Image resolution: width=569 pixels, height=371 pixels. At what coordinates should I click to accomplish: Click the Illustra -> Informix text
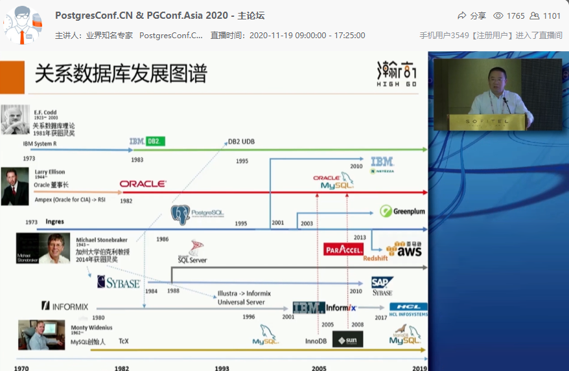[244, 293]
